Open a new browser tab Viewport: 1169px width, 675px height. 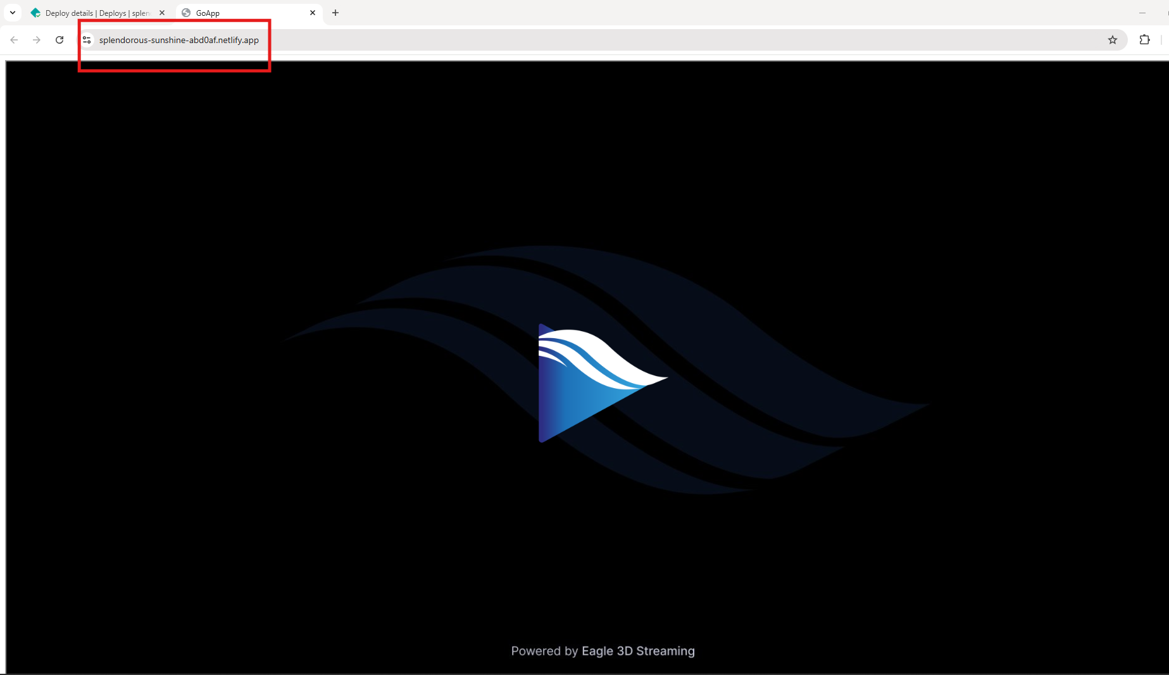(x=335, y=13)
